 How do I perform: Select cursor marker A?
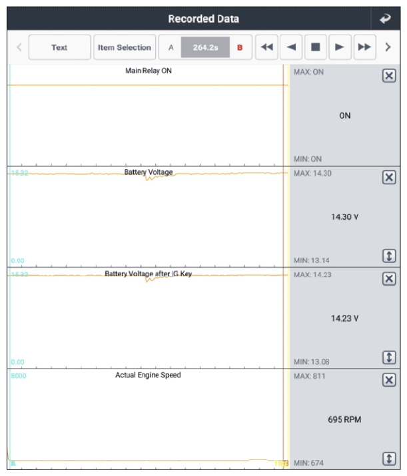(171, 47)
